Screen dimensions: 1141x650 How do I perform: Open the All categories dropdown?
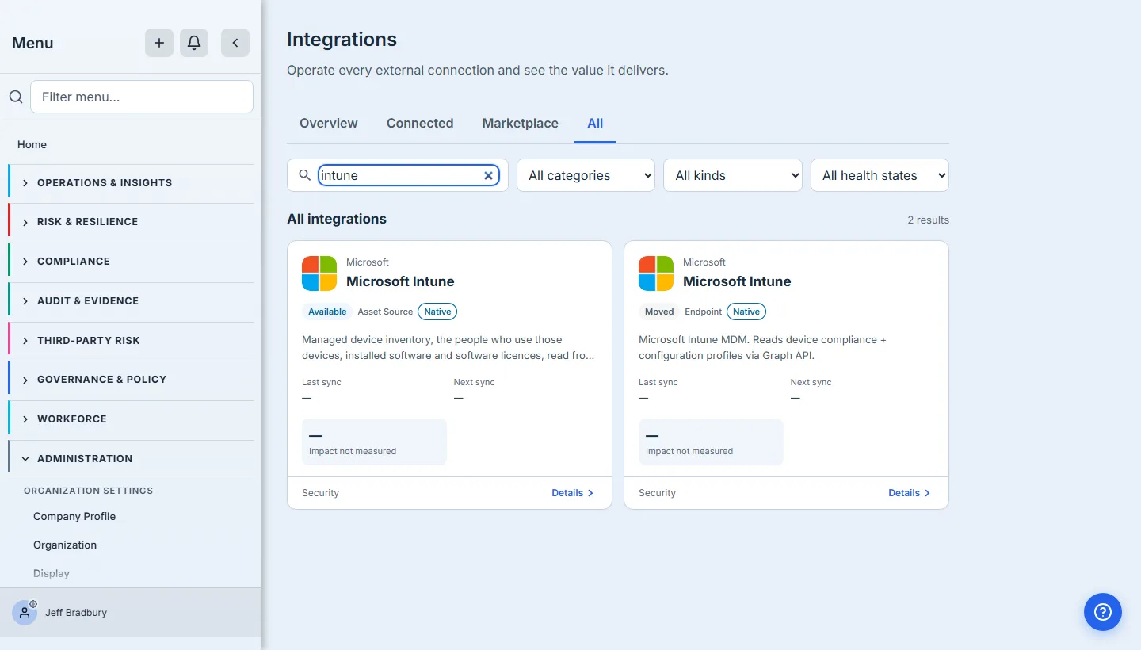pyautogui.click(x=586, y=175)
